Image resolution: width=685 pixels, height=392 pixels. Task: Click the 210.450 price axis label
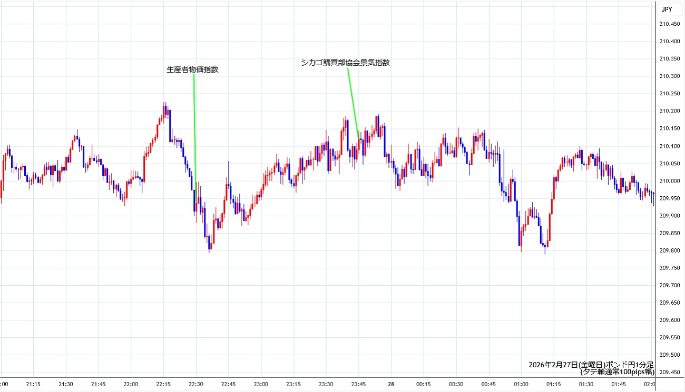669,24
